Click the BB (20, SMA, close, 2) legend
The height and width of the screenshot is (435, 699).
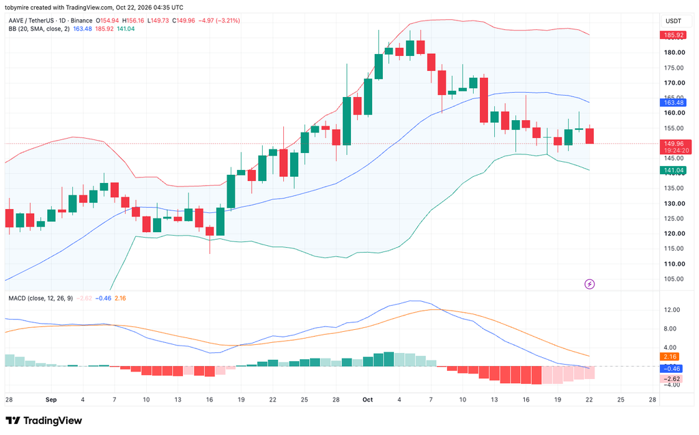click(39, 29)
